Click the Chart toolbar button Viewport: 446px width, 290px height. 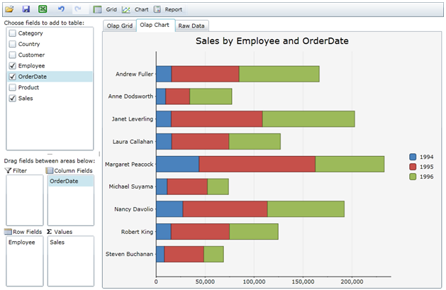point(135,9)
